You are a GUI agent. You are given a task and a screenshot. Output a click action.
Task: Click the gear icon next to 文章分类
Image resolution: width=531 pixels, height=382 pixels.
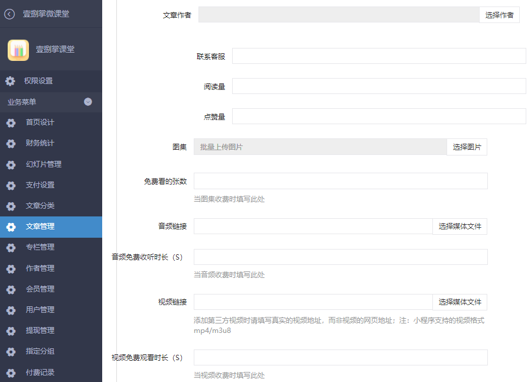(x=11, y=206)
